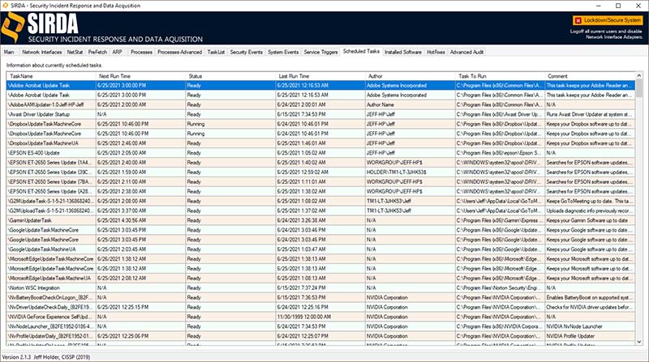Click scrollbar down arrow of task list
Viewport: 649px width, 362px height.
coord(639,342)
